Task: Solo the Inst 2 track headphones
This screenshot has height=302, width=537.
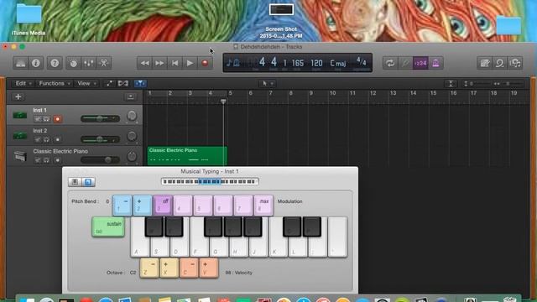Action: [x=47, y=140]
